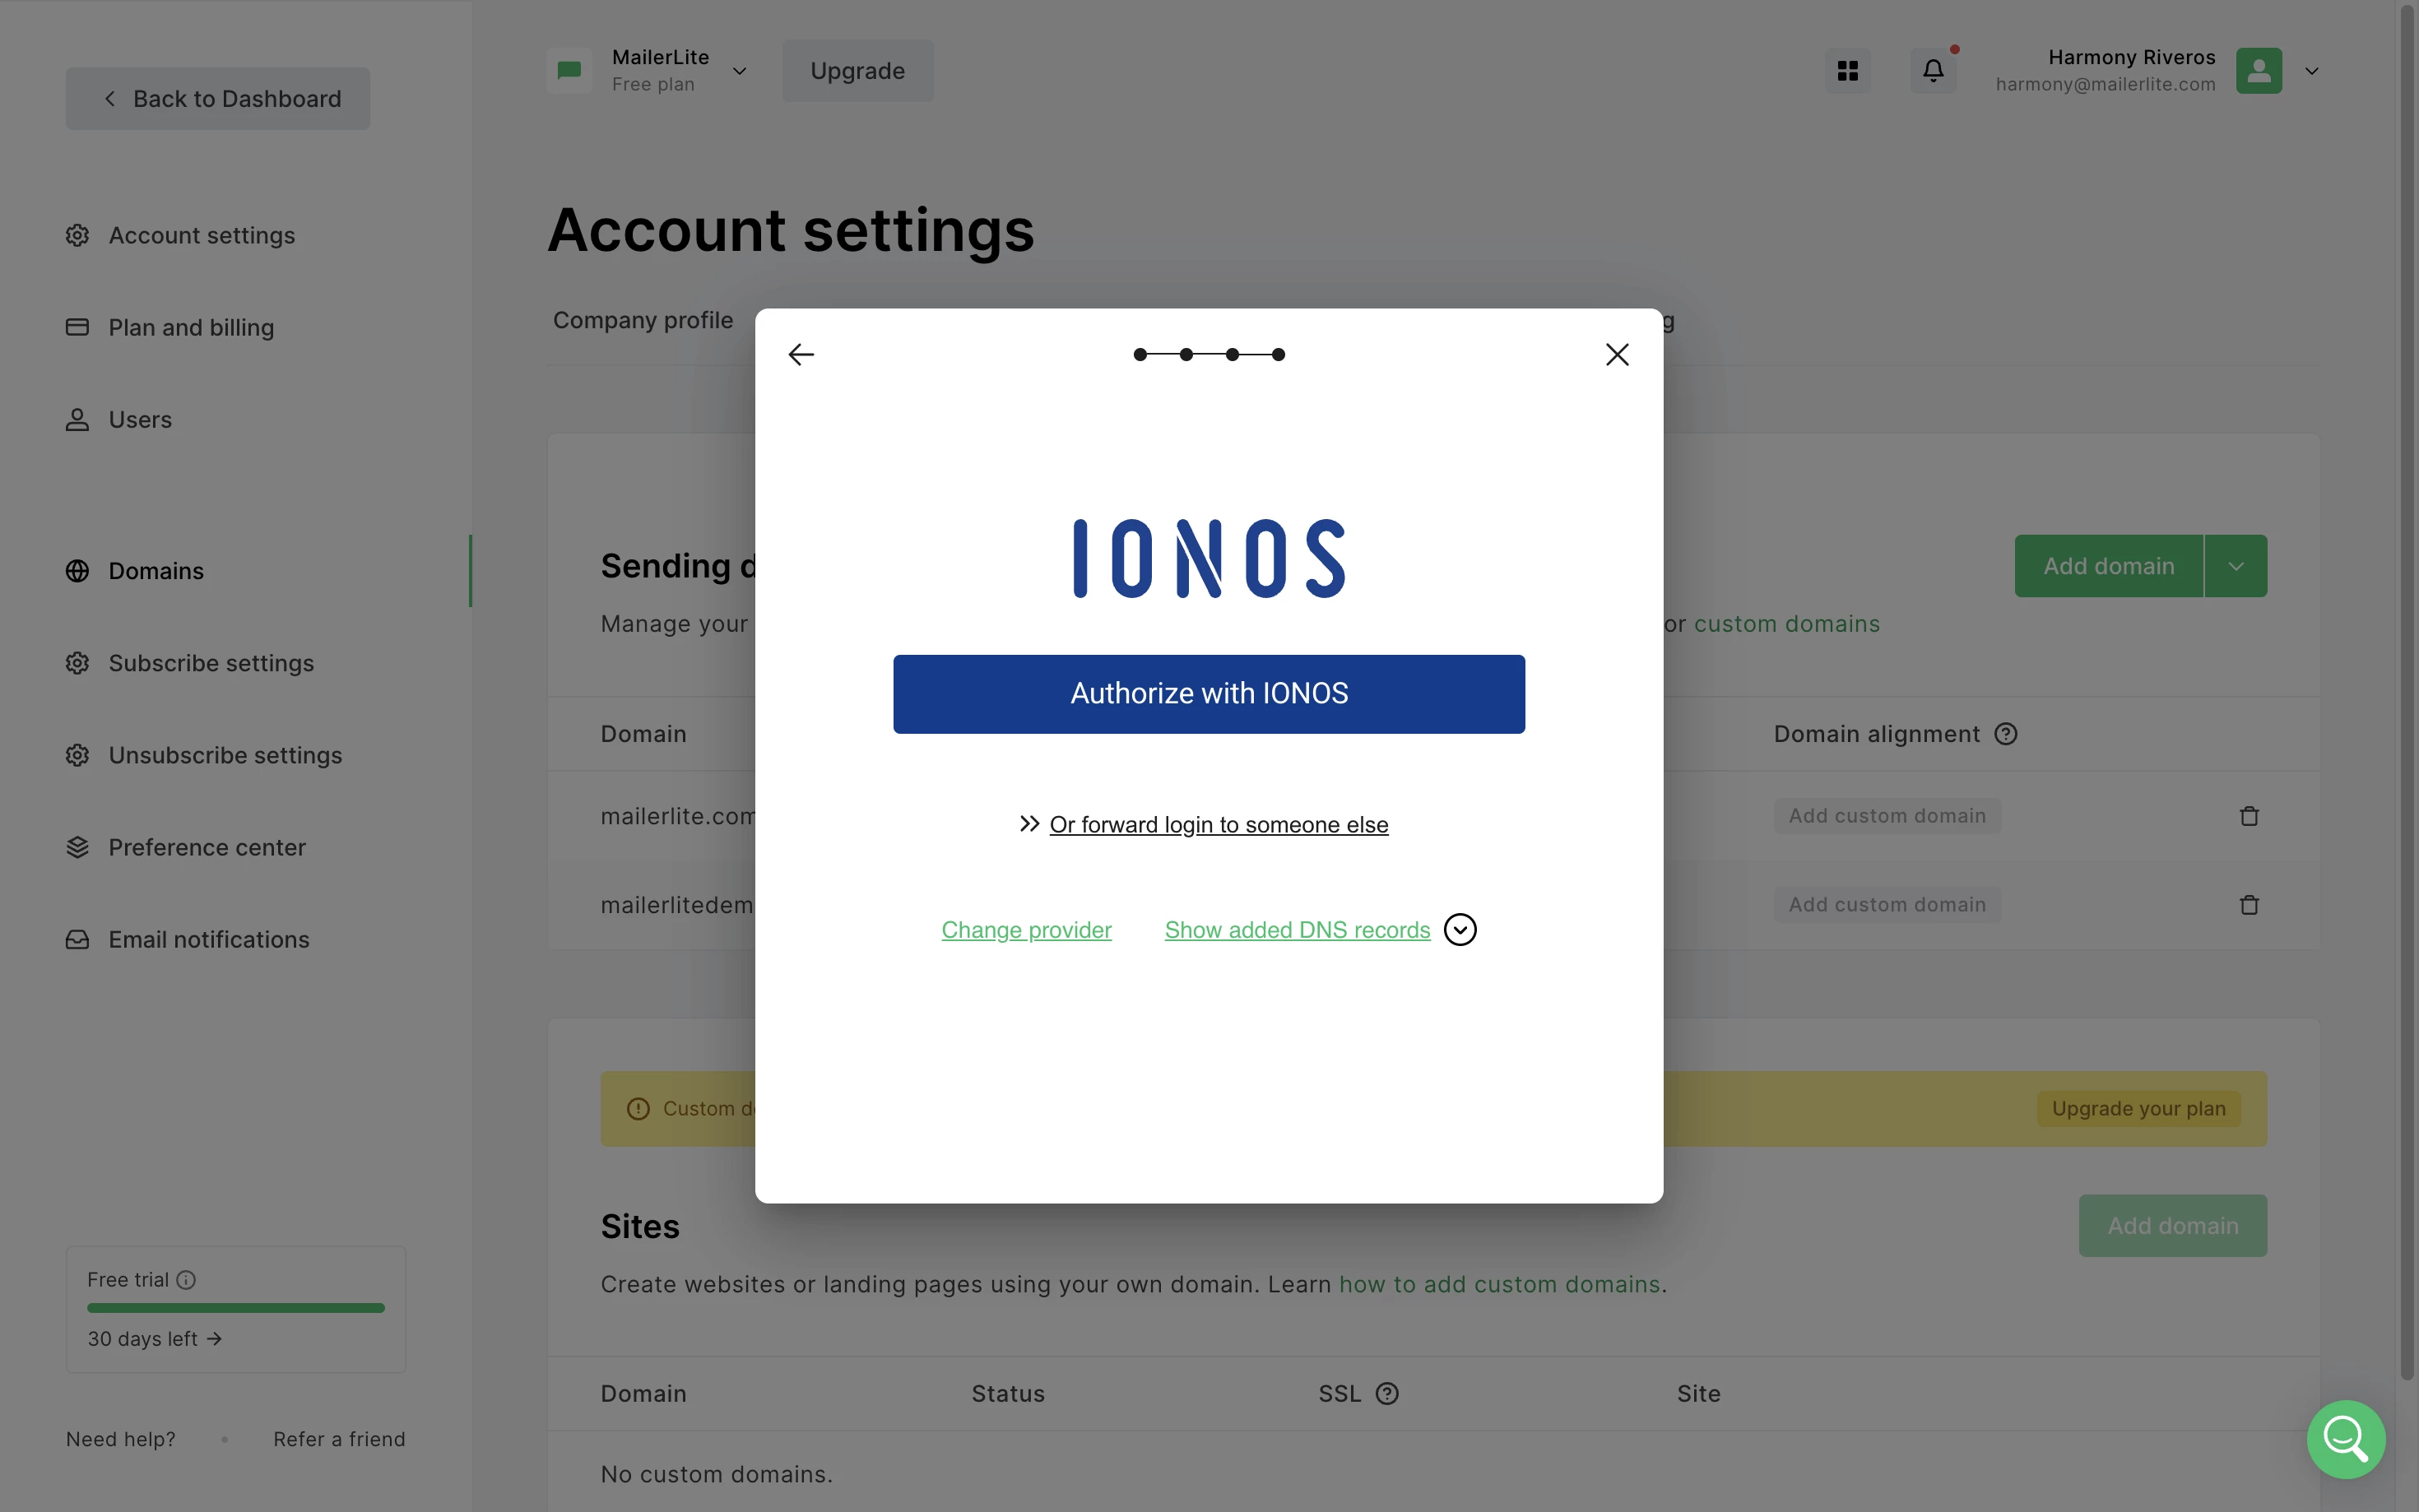Open the Add domain dropdown arrow
This screenshot has height=1512, width=2419.
[x=2235, y=566]
